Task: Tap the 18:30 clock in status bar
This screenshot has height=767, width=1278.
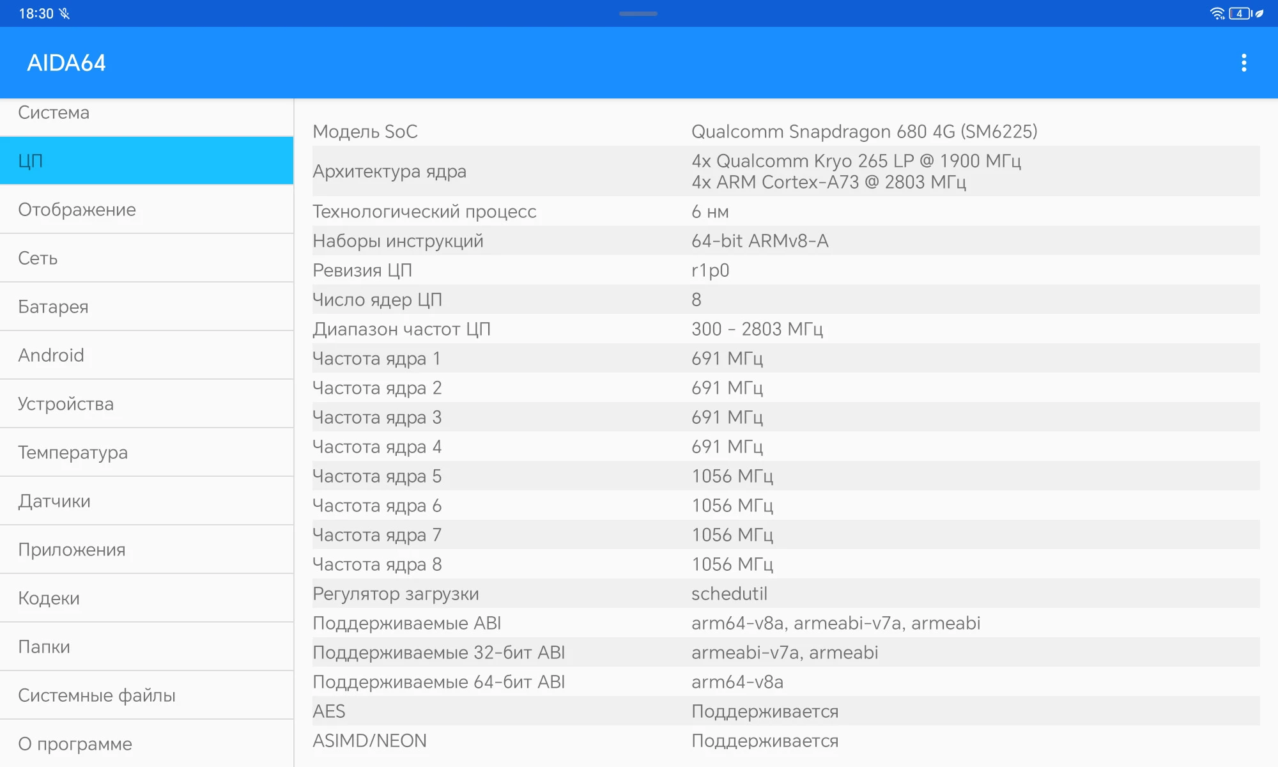Action: (x=36, y=13)
